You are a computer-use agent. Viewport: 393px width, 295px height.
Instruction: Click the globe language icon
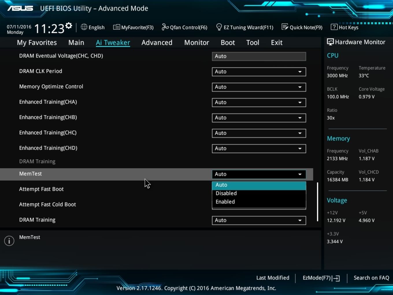[x=84, y=27]
